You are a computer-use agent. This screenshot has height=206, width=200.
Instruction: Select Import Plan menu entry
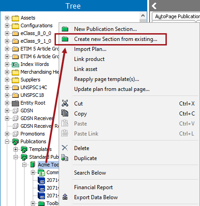(x=90, y=49)
